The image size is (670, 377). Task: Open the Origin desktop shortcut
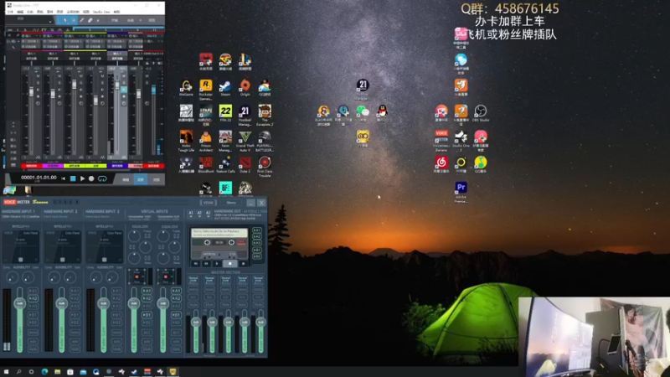(245, 89)
